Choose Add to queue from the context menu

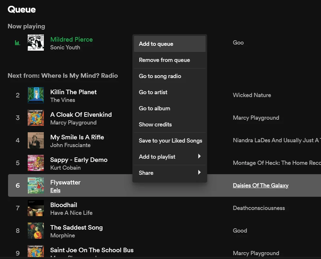[170, 44]
